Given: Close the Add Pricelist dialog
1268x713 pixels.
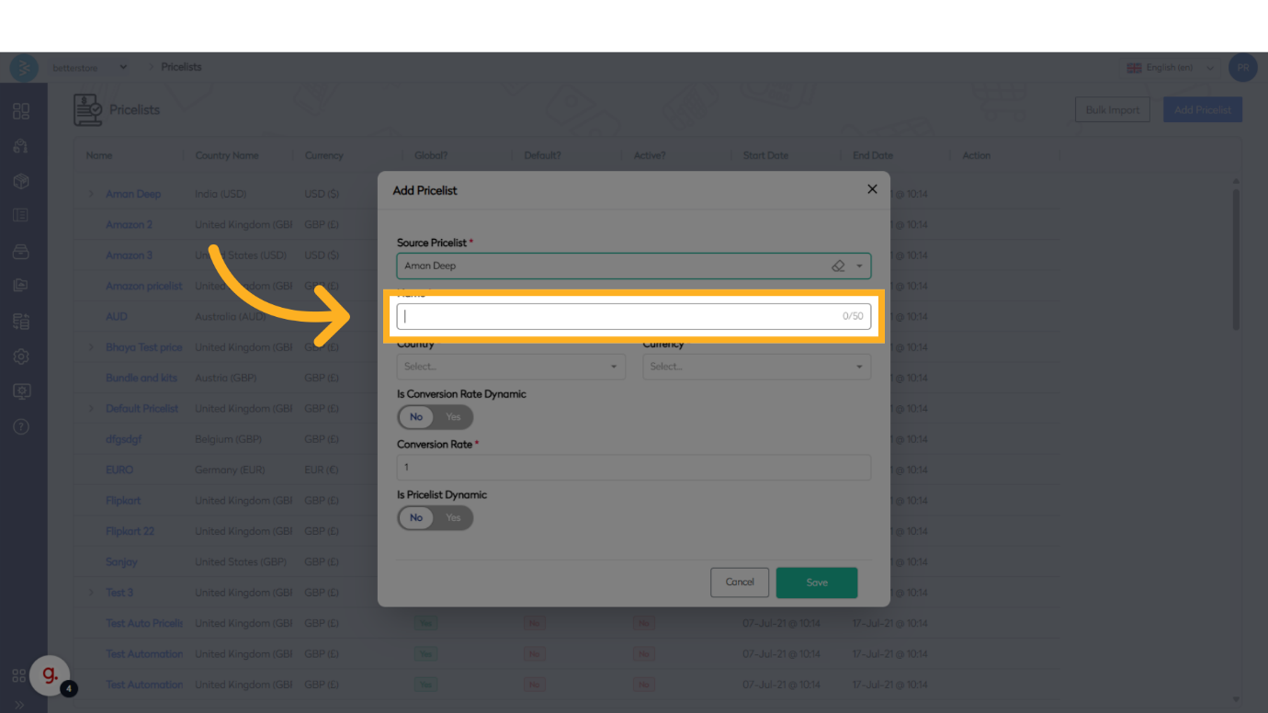Looking at the screenshot, I should (872, 189).
